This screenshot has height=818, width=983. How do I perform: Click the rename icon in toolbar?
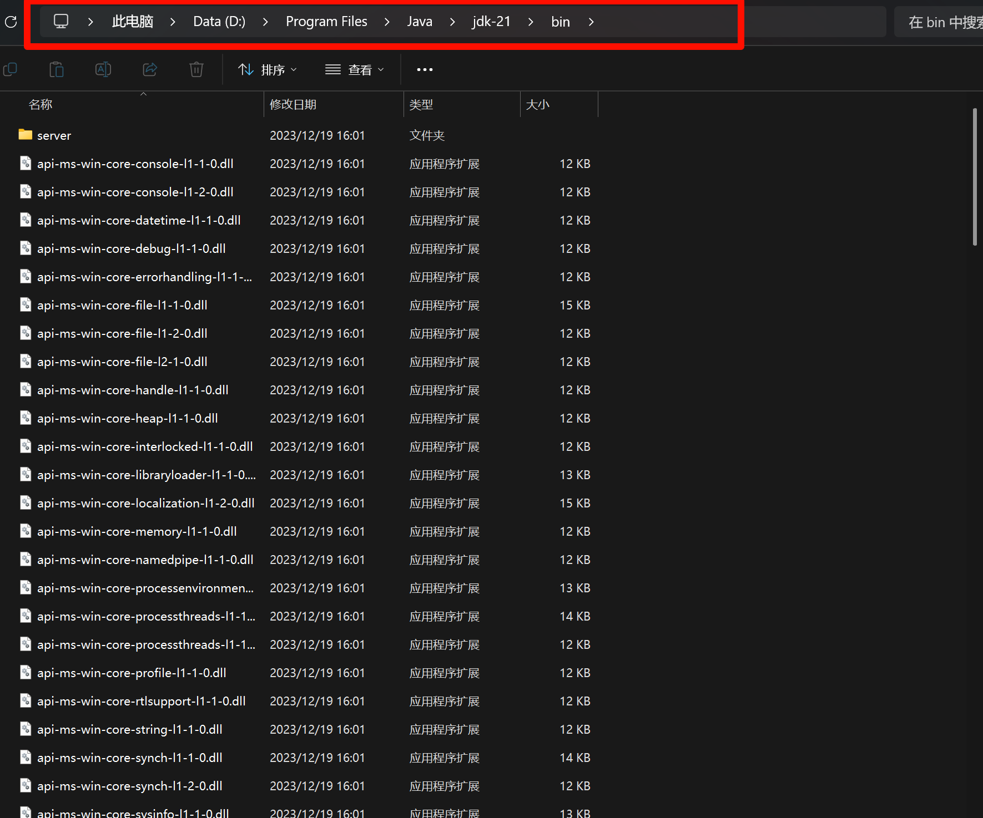(x=103, y=70)
